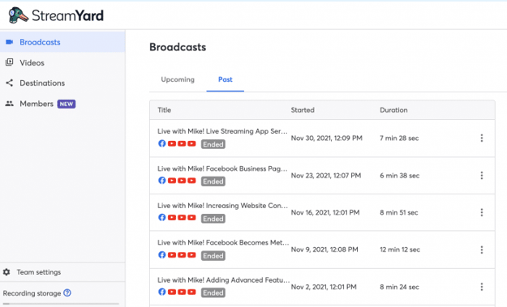Click the Recording storage label

(x=32, y=293)
